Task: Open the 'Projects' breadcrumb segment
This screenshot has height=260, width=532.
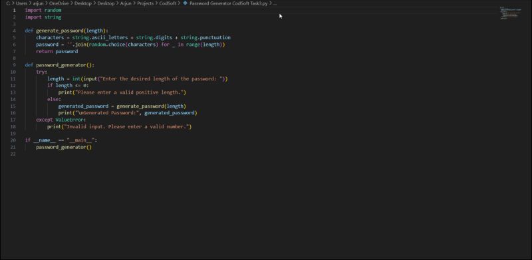Action: pyautogui.click(x=145, y=3)
